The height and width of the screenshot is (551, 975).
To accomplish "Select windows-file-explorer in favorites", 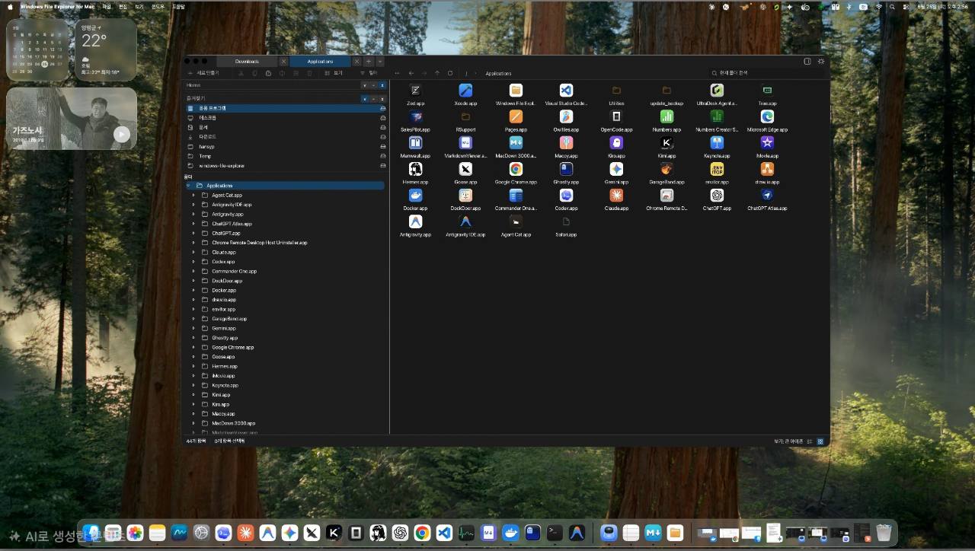I will pyautogui.click(x=286, y=165).
